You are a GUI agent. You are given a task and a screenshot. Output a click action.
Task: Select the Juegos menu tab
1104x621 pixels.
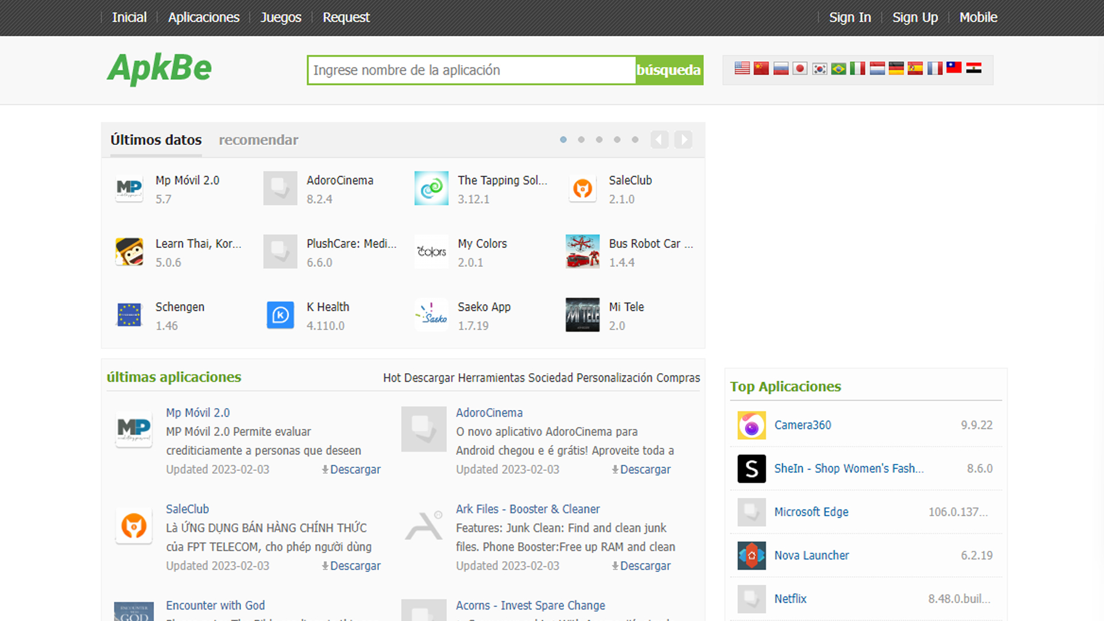tap(279, 17)
